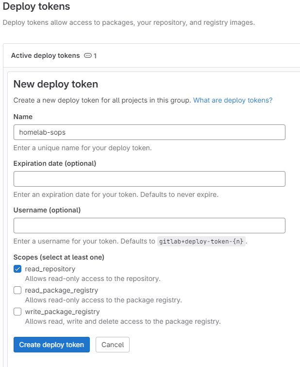300x367 pixels.
Task: Click the token count icon beside Active deploy tokens
Action: (x=88, y=55)
